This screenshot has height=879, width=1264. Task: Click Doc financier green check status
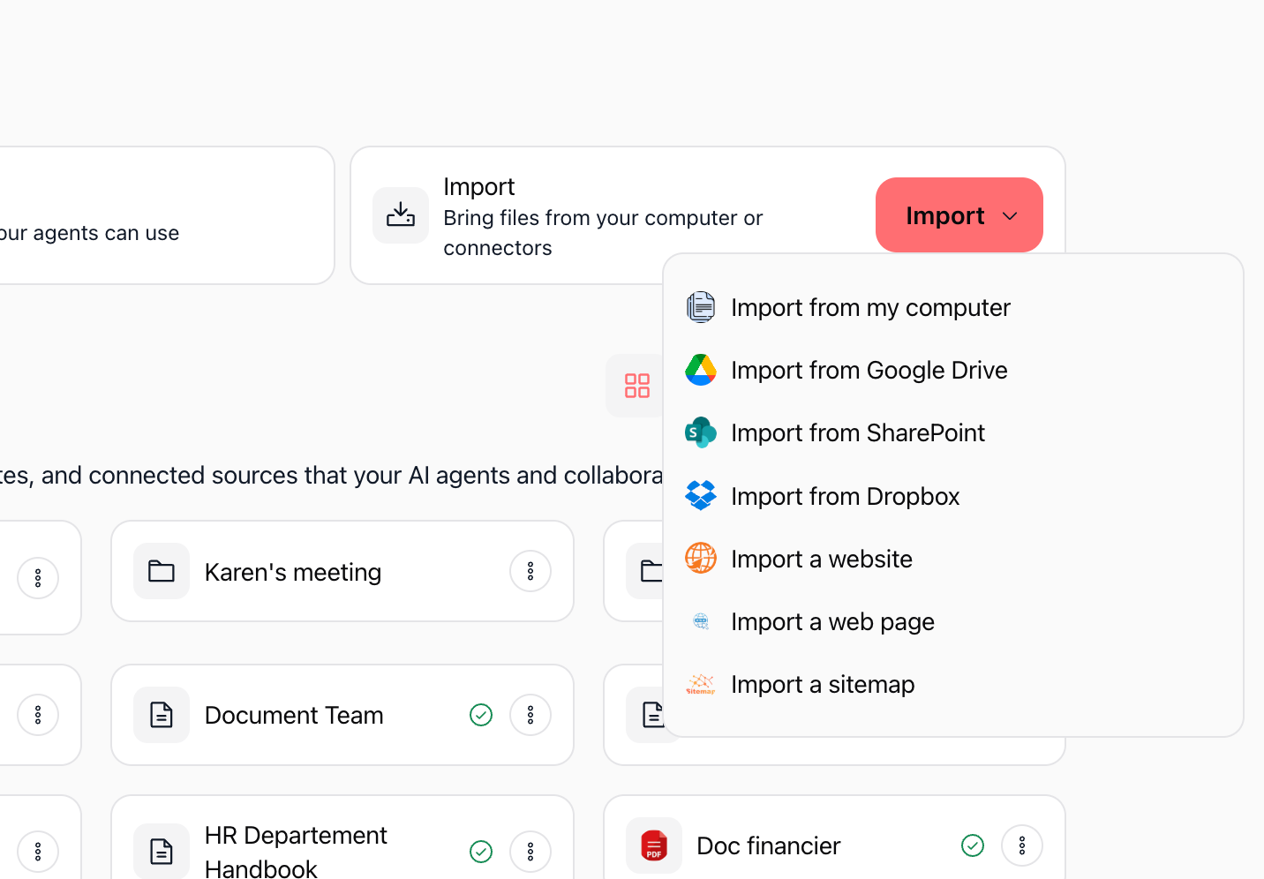pyautogui.click(x=973, y=845)
